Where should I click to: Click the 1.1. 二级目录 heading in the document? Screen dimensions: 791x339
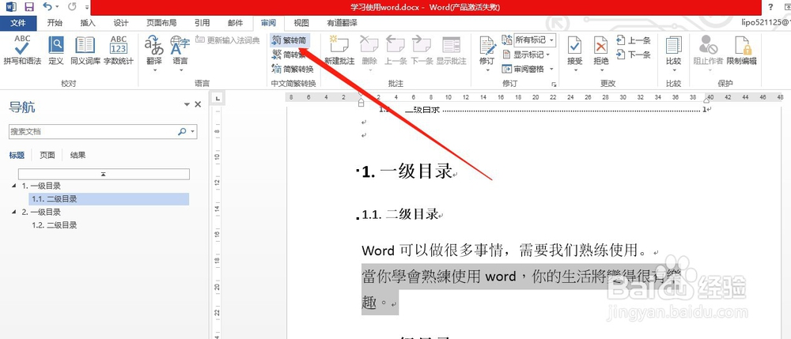click(400, 215)
